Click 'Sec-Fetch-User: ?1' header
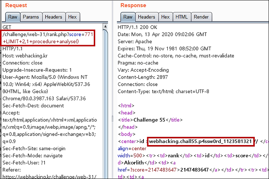This screenshot has height=179, width=269. 24,163
